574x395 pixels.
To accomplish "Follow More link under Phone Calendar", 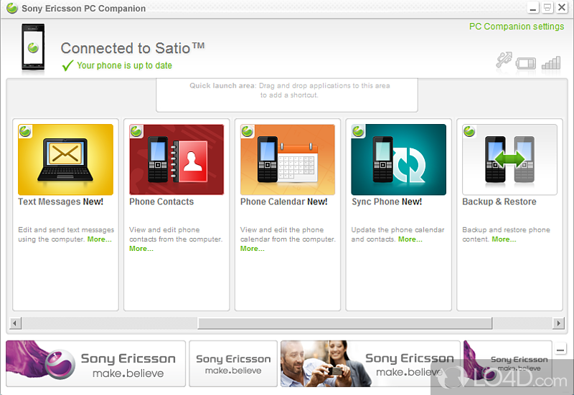I will click(x=253, y=249).
